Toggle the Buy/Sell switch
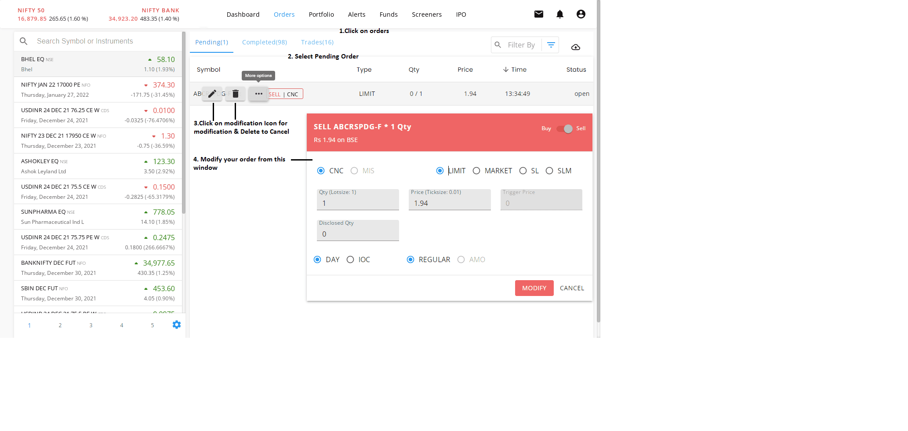Screen dimensions: 908x431 [564, 128]
